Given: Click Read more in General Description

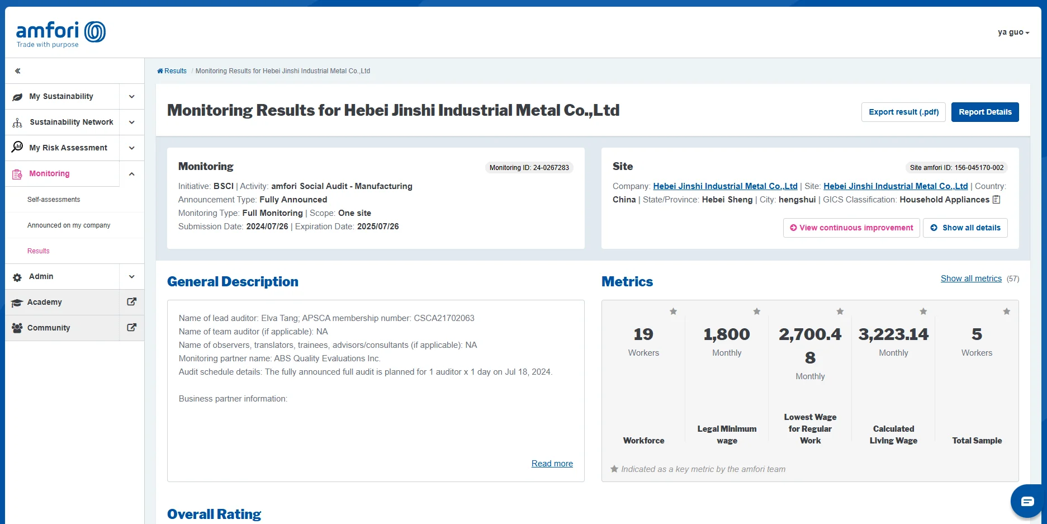Looking at the screenshot, I should click(552, 464).
